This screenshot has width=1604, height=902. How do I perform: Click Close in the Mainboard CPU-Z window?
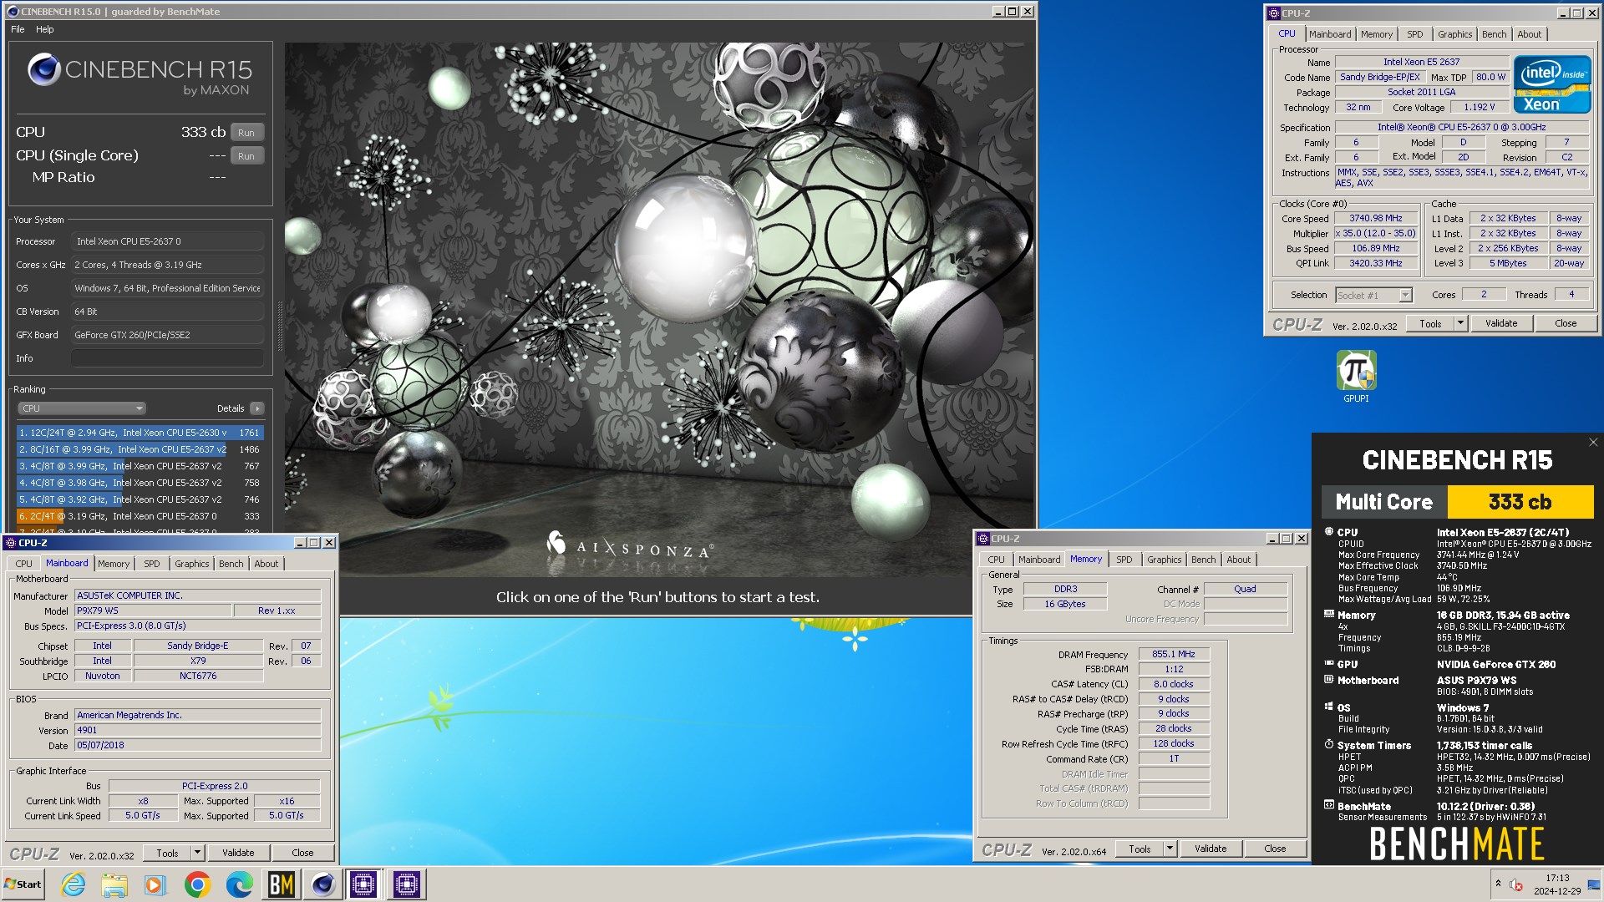302,853
